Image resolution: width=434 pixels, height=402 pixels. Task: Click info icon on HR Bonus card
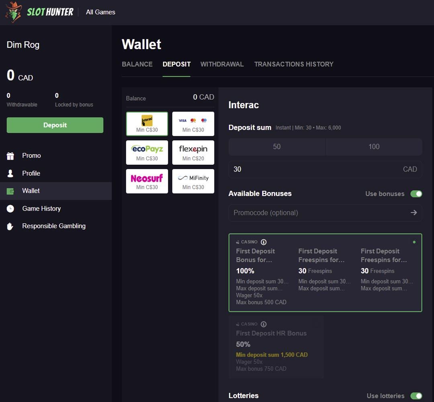(264, 324)
